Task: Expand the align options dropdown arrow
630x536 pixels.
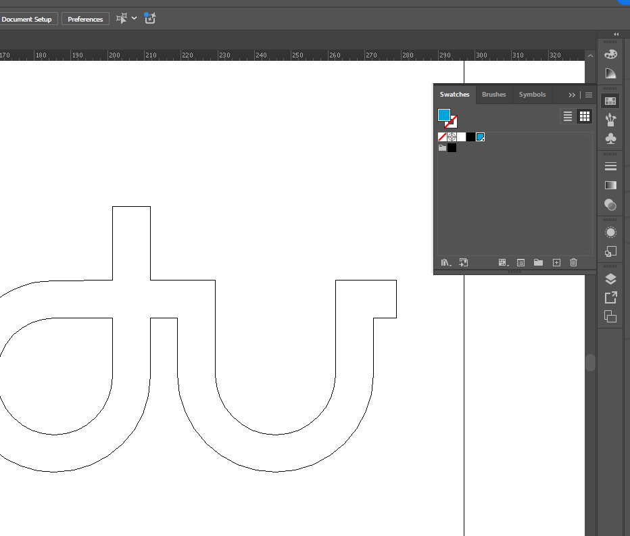Action: (135, 18)
